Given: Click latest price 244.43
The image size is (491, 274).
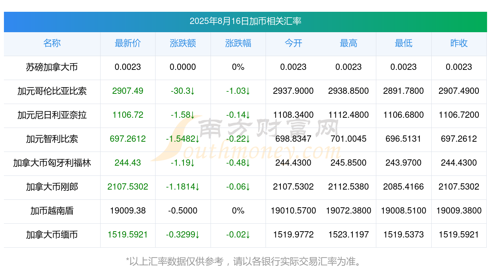Looking at the screenshot, I should click(x=128, y=163).
